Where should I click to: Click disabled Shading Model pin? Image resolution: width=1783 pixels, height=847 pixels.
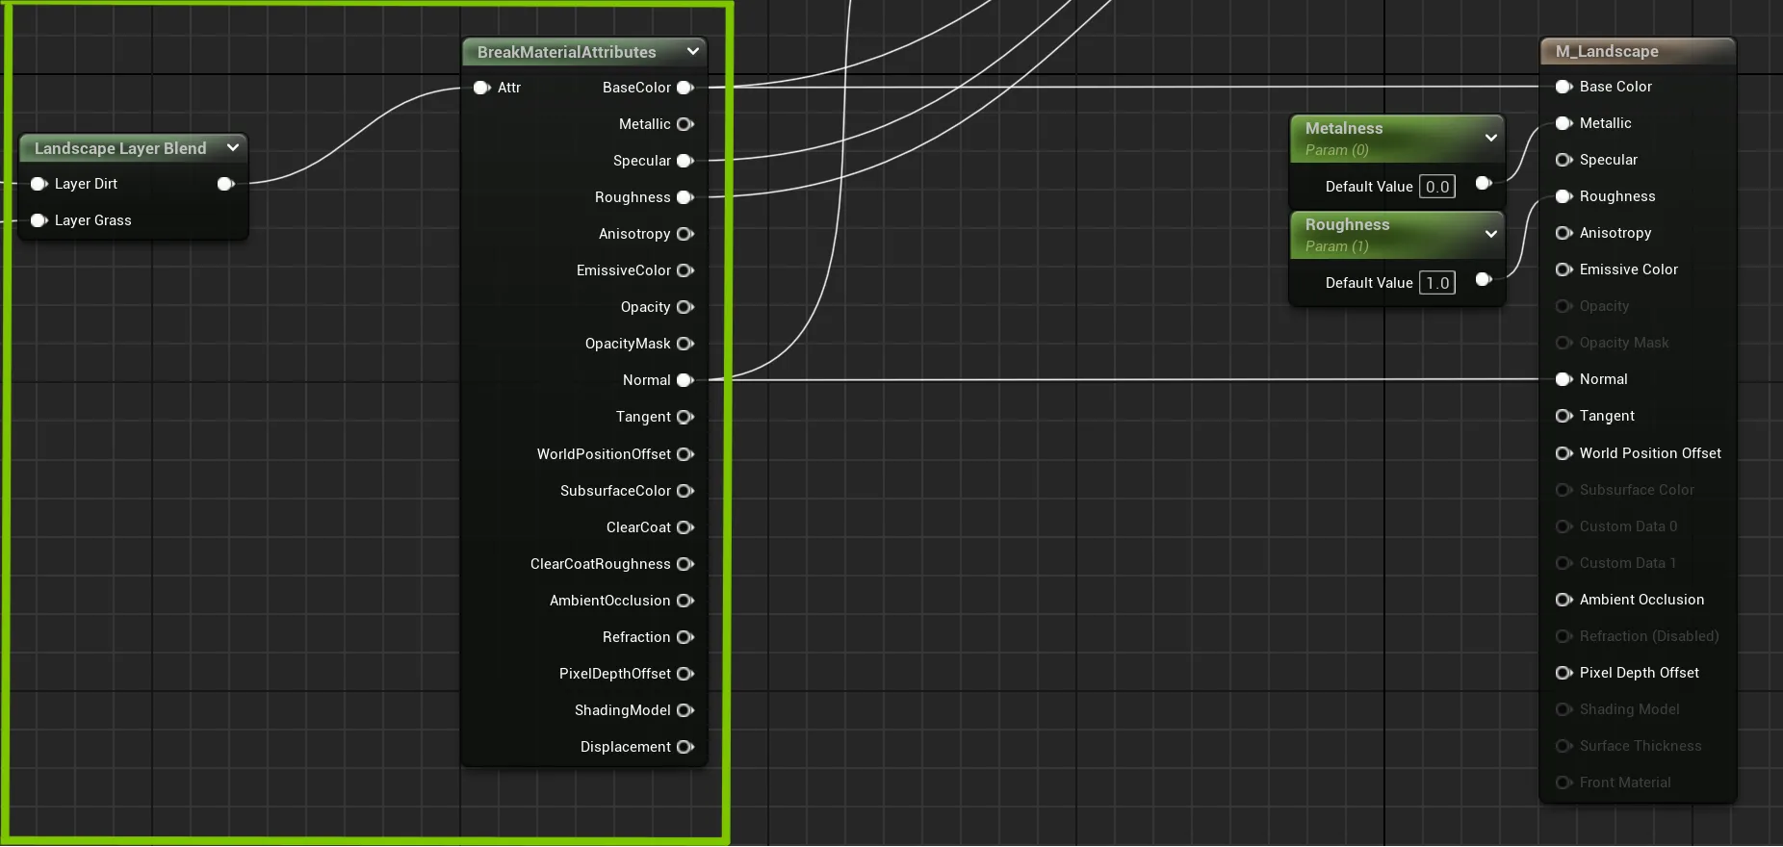[x=1564, y=709]
